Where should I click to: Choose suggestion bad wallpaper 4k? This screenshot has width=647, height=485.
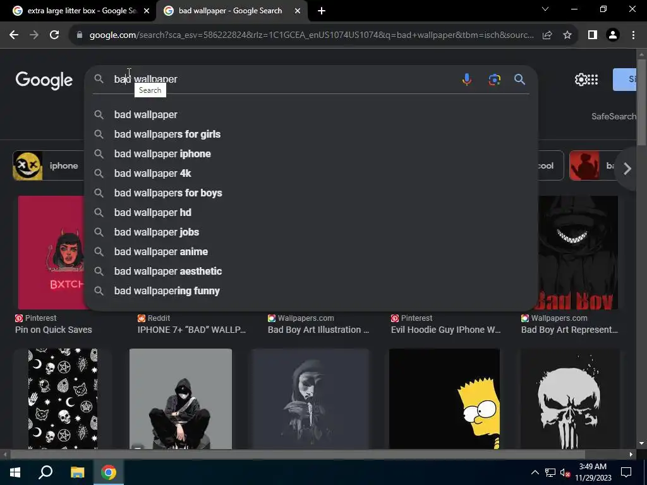pyautogui.click(x=311, y=173)
